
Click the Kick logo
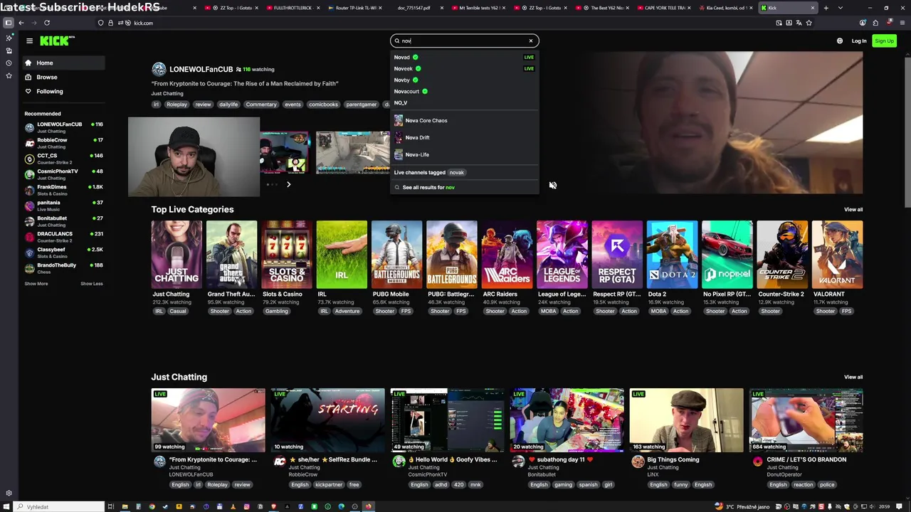point(57,41)
